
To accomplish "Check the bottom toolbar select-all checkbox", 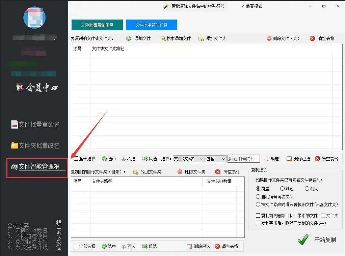I will pos(76,246).
